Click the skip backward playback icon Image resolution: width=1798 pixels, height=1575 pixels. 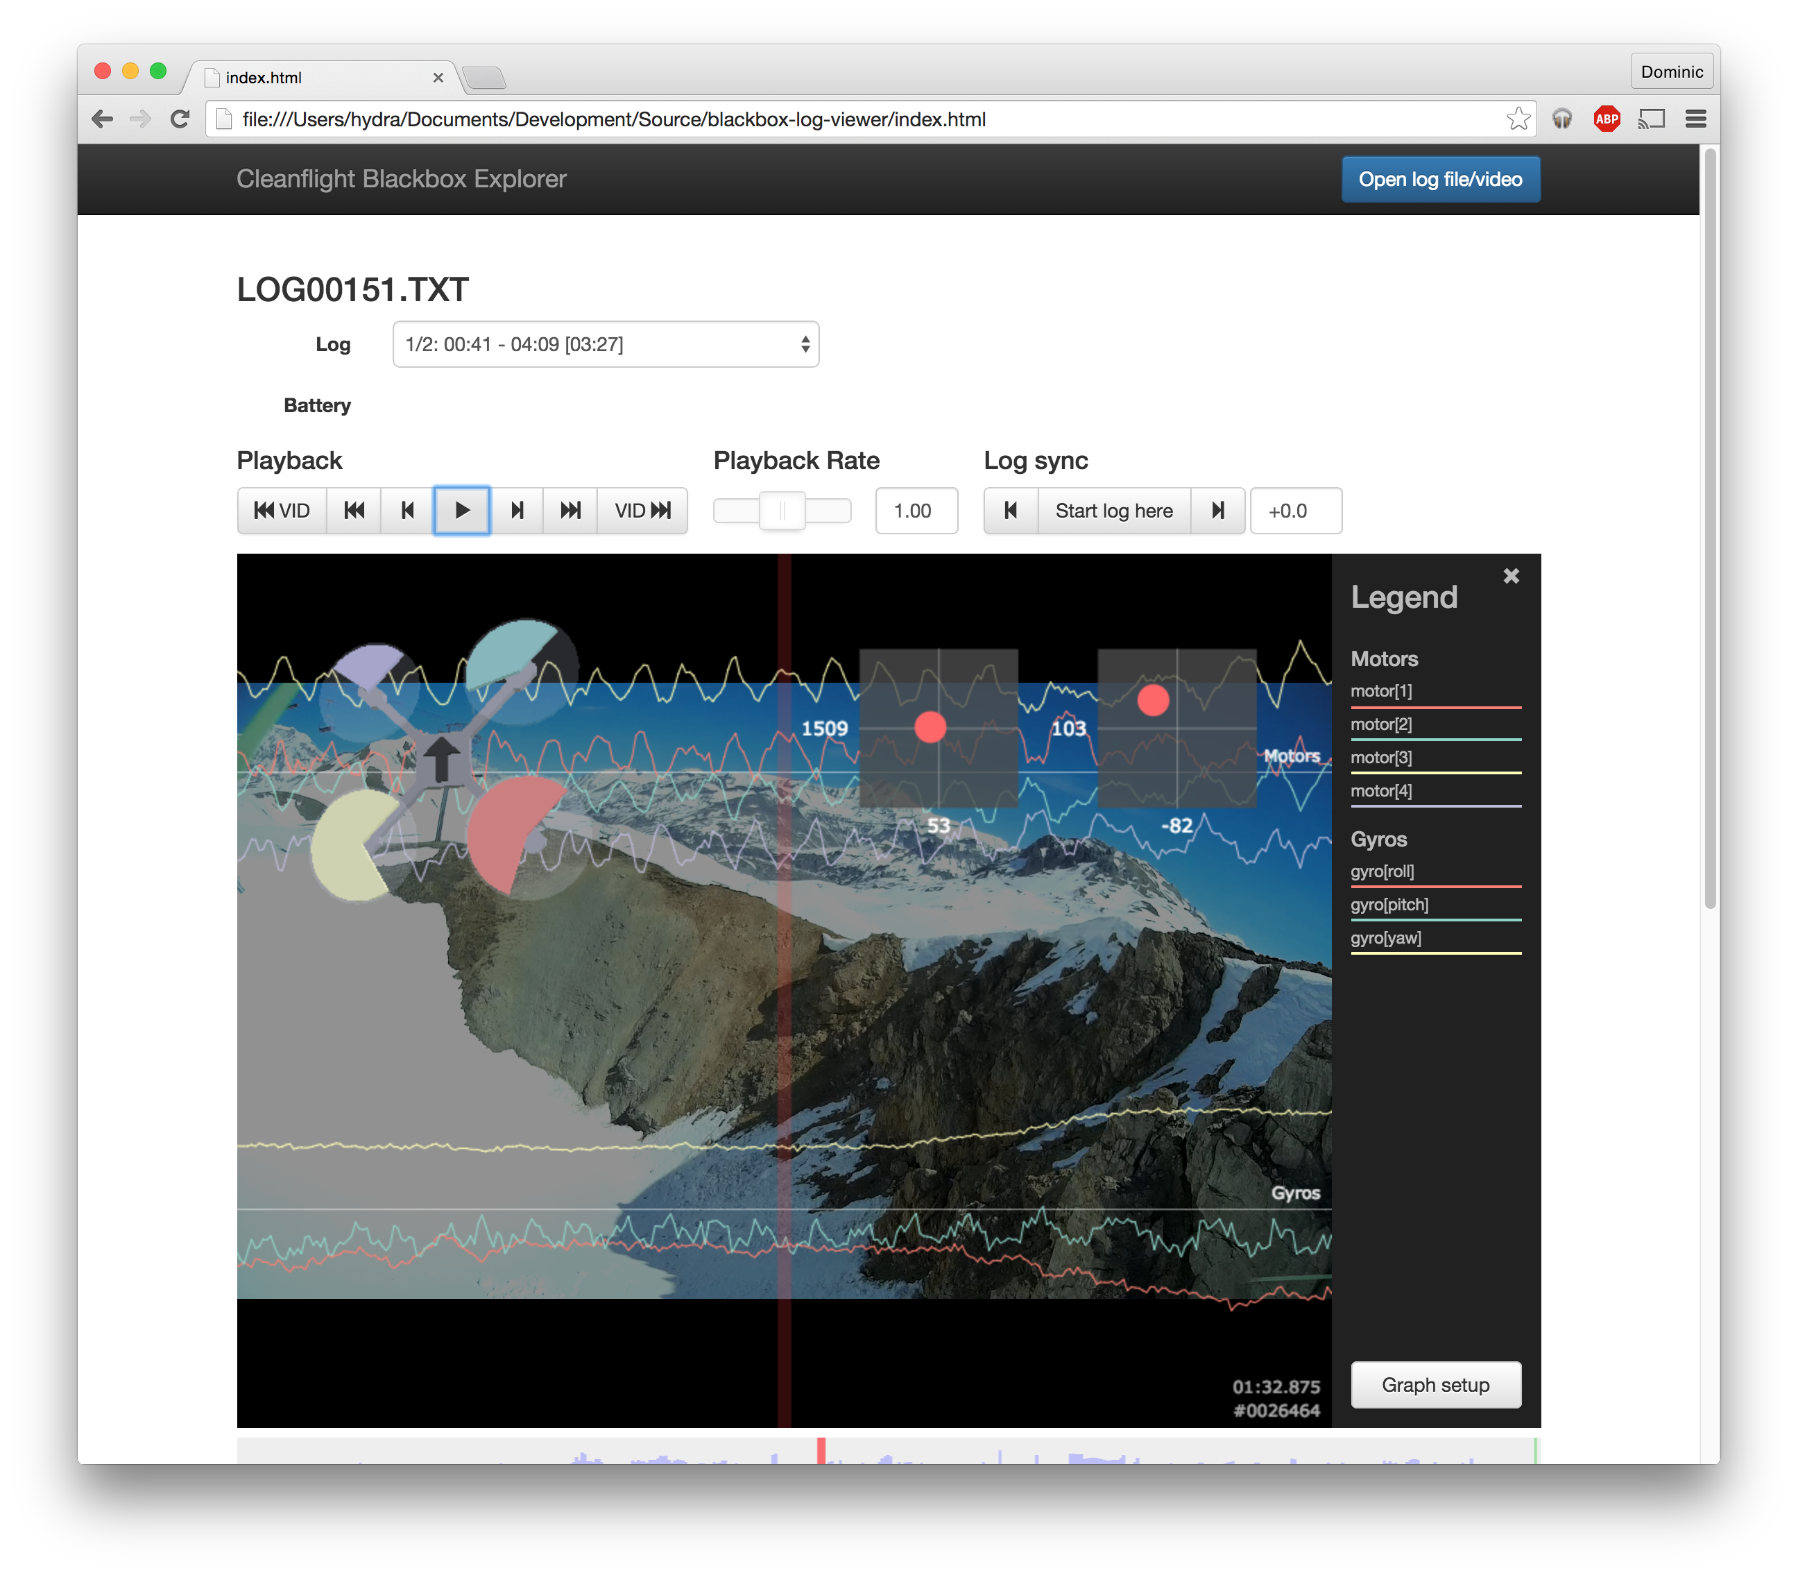click(354, 511)
